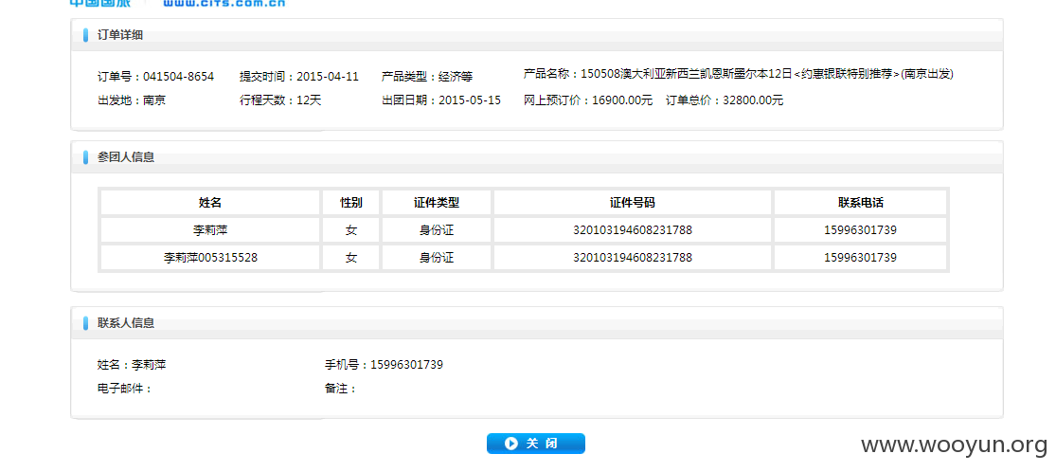
Task: Click the 电子邮件 label
Action: [125, 389]
